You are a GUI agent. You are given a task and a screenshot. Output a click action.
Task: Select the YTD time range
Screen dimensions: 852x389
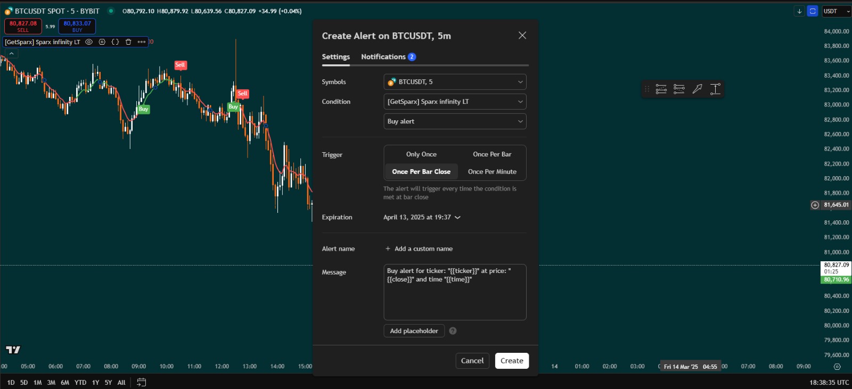(x=80, y=383)
